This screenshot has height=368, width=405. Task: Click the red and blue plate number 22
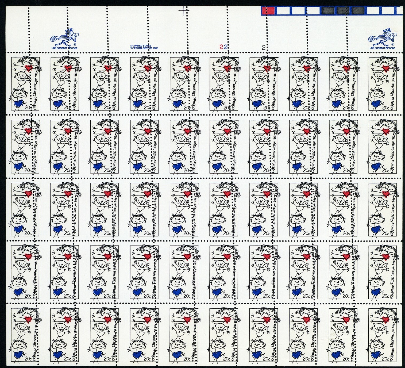pos(223,47)
